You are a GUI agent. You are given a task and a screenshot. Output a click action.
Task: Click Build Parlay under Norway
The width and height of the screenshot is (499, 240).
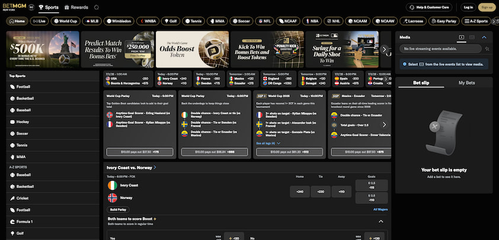pos(118,210)
